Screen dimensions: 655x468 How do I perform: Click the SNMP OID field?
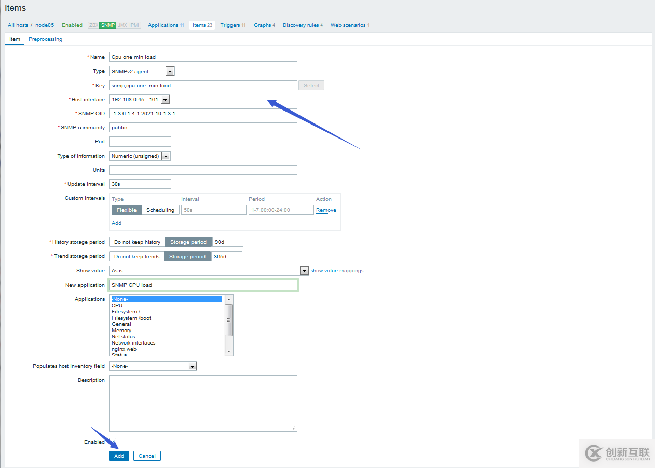(x=203, y=113)
